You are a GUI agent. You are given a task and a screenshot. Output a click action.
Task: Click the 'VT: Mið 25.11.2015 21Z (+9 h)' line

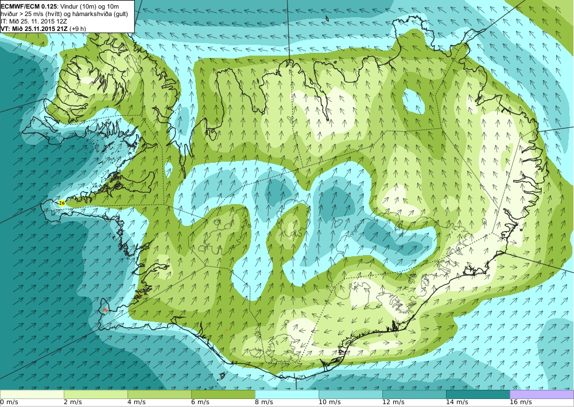tap(44, 29)
